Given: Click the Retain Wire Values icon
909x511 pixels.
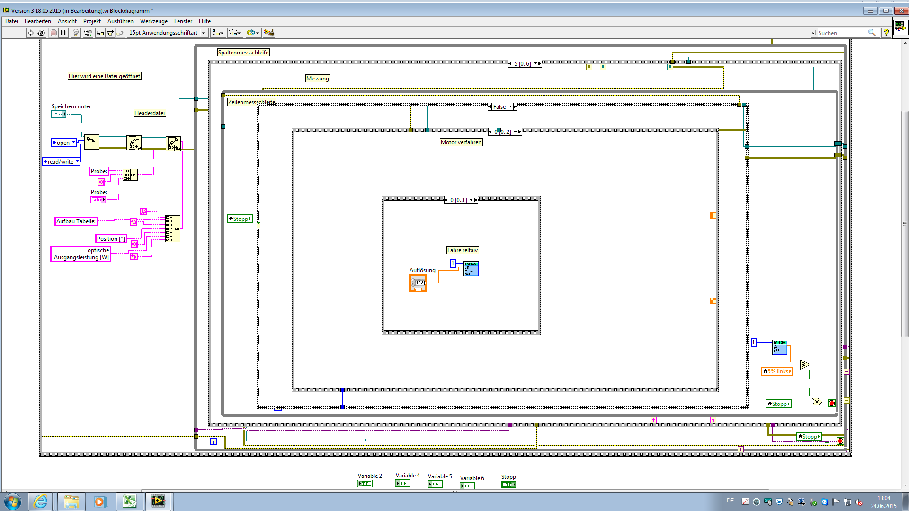Looking at the screenshot, I should [88, 33].
